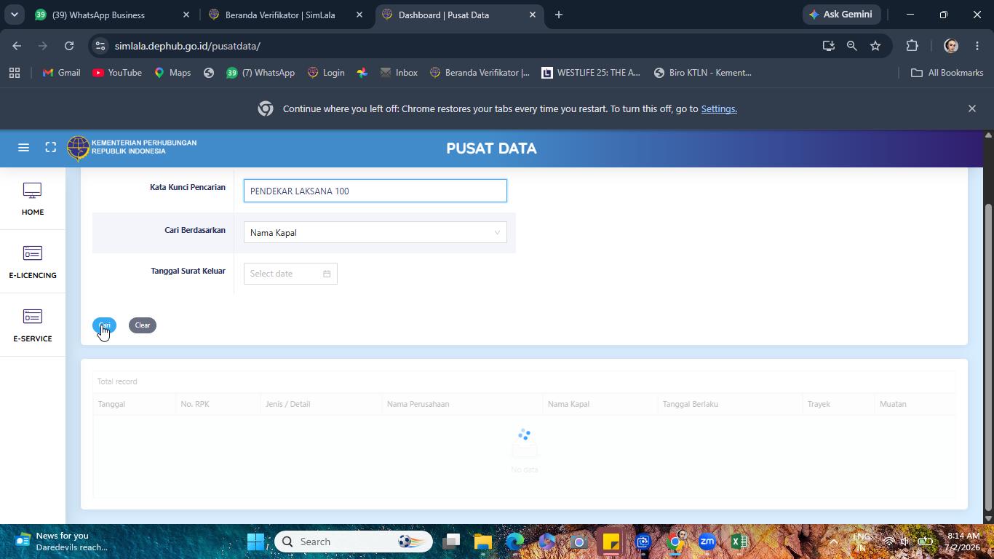
Task: Click the blue Cari search button
Action: [x=104, y=325]
